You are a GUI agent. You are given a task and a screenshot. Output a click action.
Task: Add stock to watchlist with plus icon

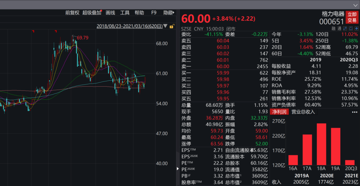(356, 29)
